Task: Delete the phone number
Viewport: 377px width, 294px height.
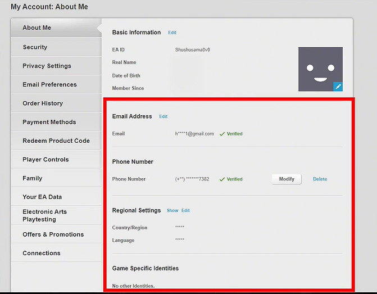Action: [320, 179]
